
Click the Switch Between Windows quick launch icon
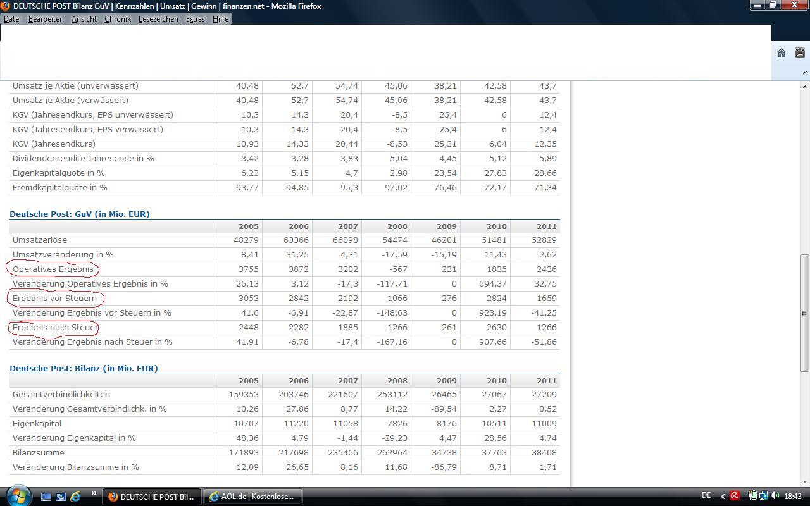[x=61, y=497]
